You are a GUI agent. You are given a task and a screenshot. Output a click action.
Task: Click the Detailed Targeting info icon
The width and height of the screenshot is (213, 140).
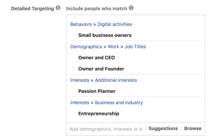point(58,8)
